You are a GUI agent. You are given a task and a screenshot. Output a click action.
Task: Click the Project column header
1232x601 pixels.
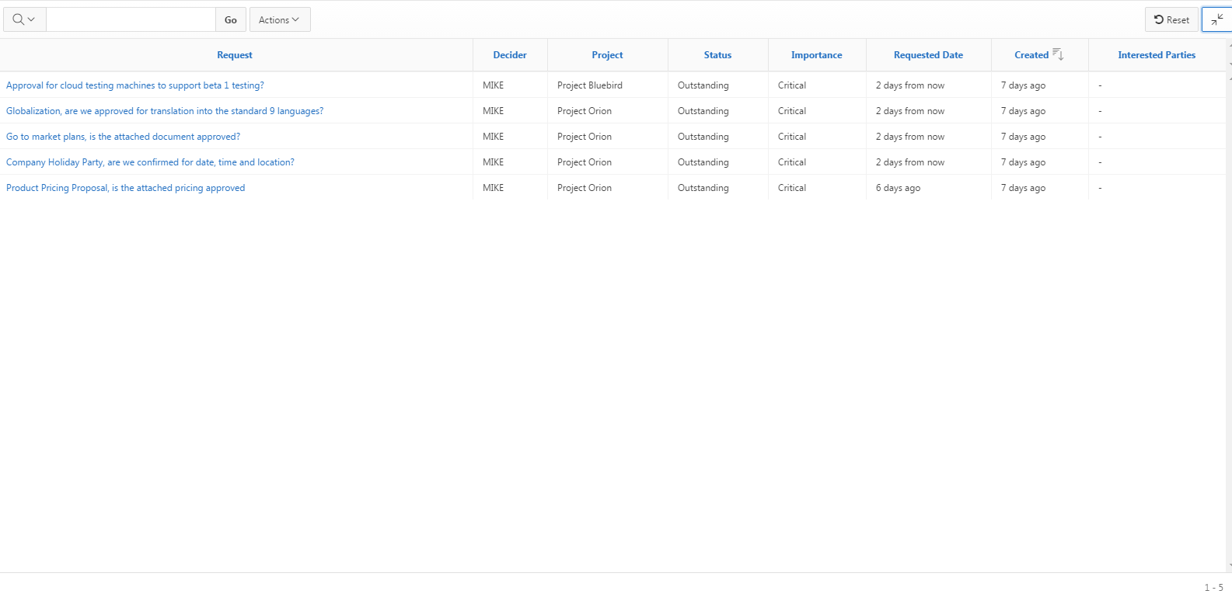(x=607, y=55)
